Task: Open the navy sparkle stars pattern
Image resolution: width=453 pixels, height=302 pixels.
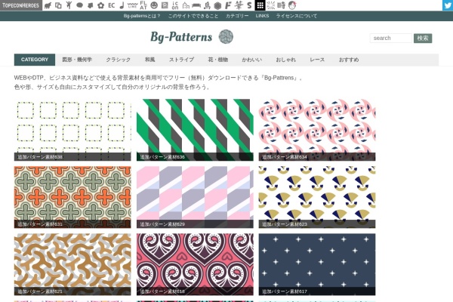Action: point(317,264)
